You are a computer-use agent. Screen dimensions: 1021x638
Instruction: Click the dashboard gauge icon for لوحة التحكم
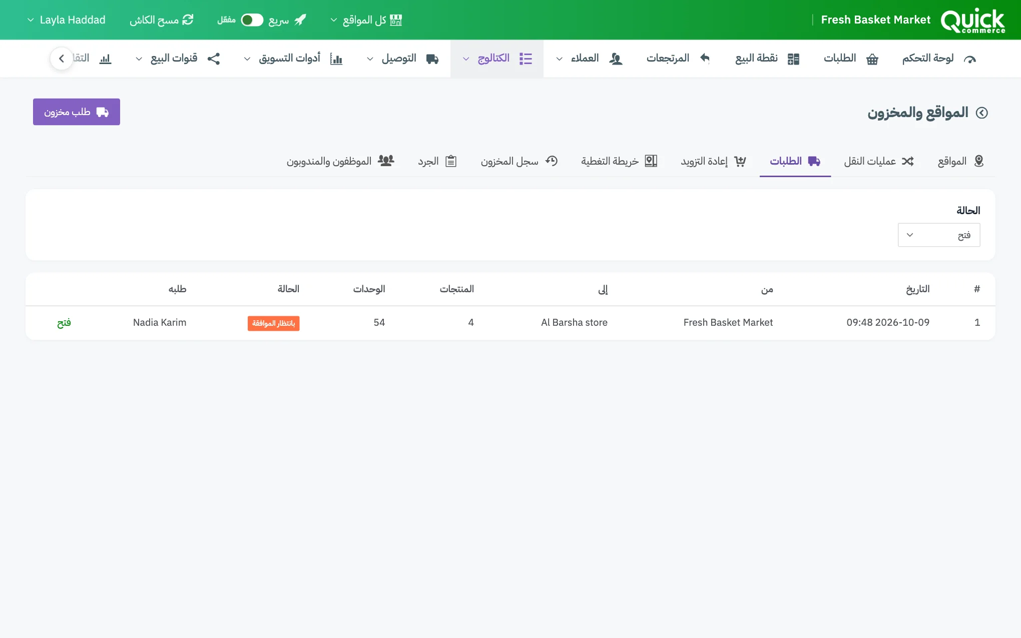[x=970, y=59]
